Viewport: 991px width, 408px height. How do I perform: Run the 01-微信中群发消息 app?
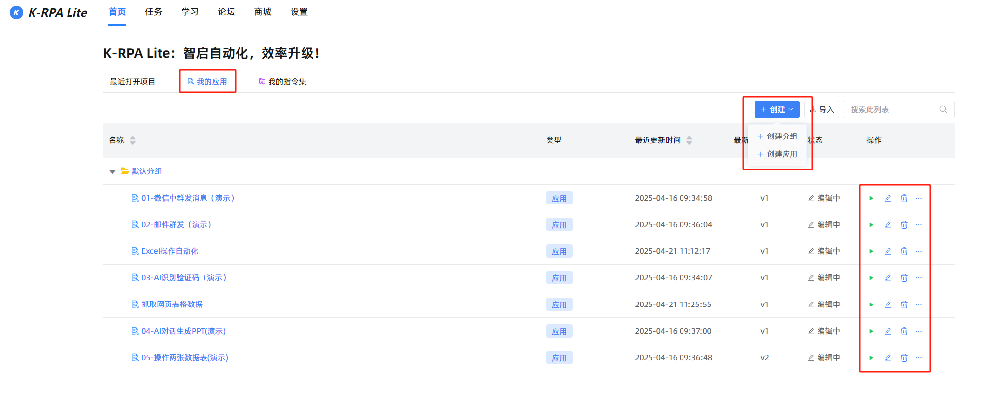871,198
